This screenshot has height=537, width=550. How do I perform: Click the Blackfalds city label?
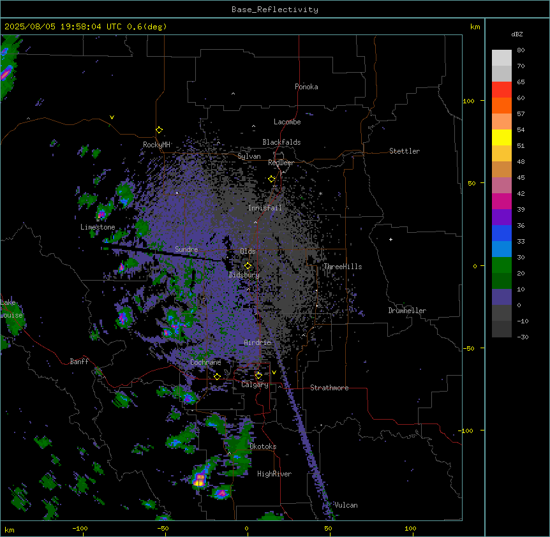tap(281, 142)
